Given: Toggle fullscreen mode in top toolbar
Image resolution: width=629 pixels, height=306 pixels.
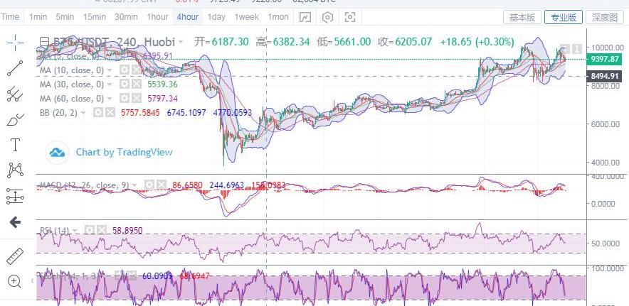Looking at the screenshot, I should click(349, 17).
